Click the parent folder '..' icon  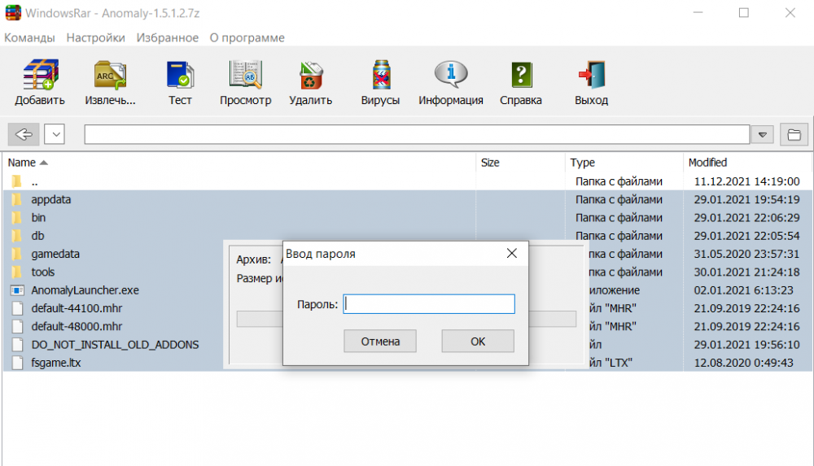tap(16, 181)
